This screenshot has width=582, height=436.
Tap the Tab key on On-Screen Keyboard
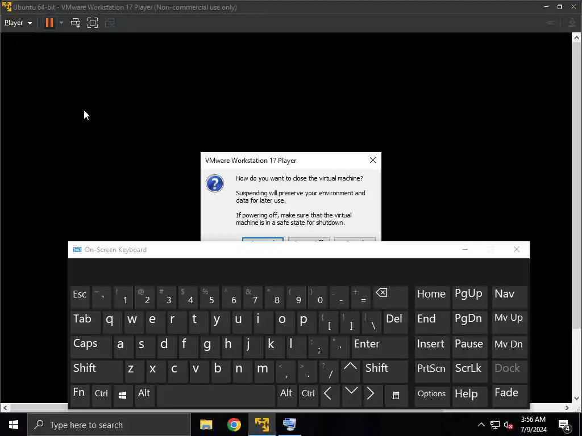pyautogui.click(x=85, y=321)
